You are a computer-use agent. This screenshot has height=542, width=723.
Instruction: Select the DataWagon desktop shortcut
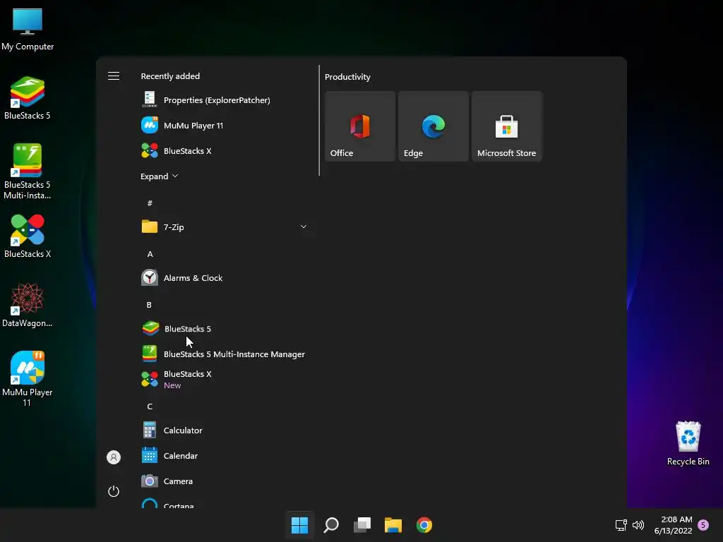pyautogui.click(x=28, y=306)
